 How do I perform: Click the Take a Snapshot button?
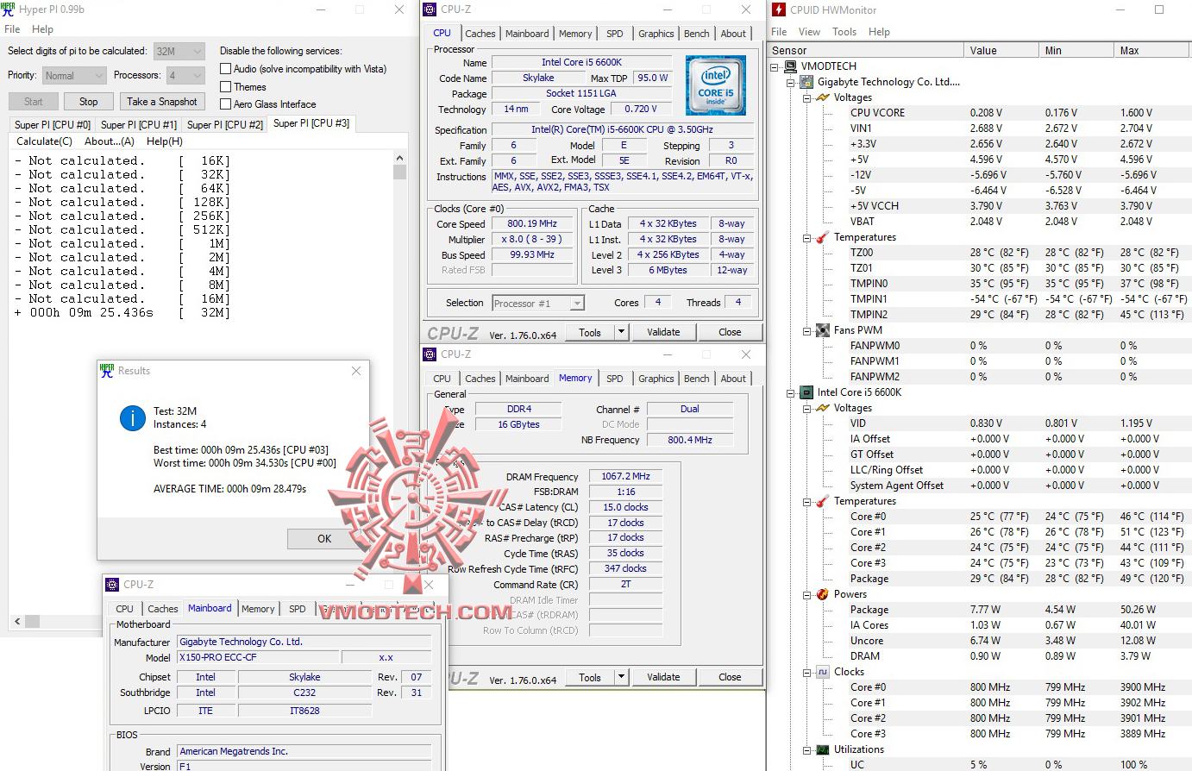[162, 102]
